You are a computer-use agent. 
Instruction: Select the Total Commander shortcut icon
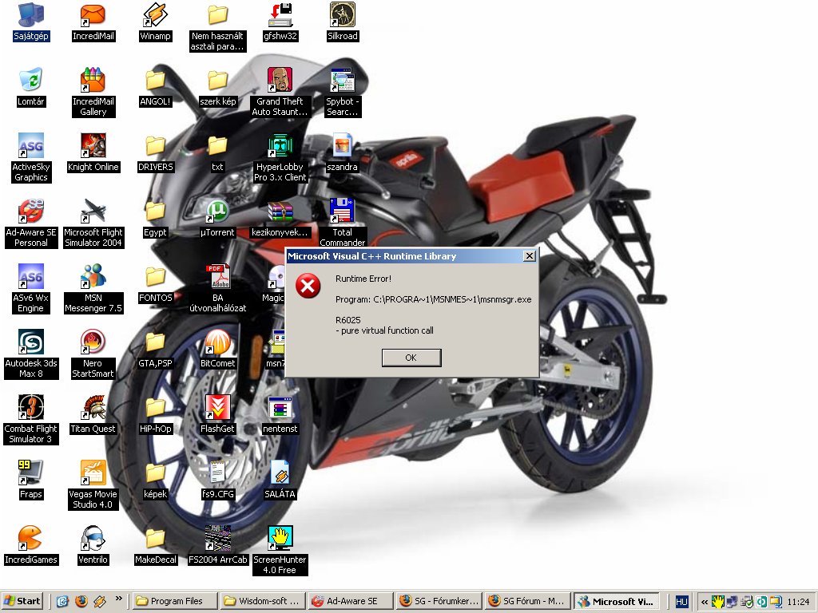click(342, 212)
